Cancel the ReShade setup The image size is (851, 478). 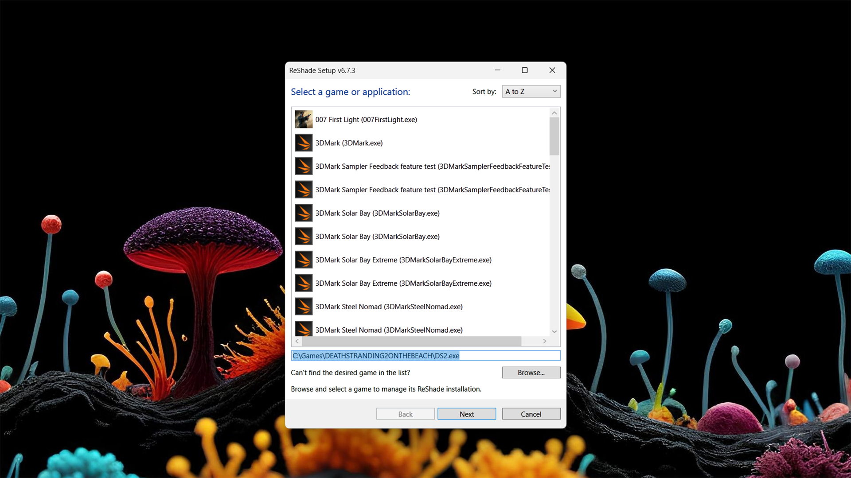pyautogui.click(x=531, y=414)
